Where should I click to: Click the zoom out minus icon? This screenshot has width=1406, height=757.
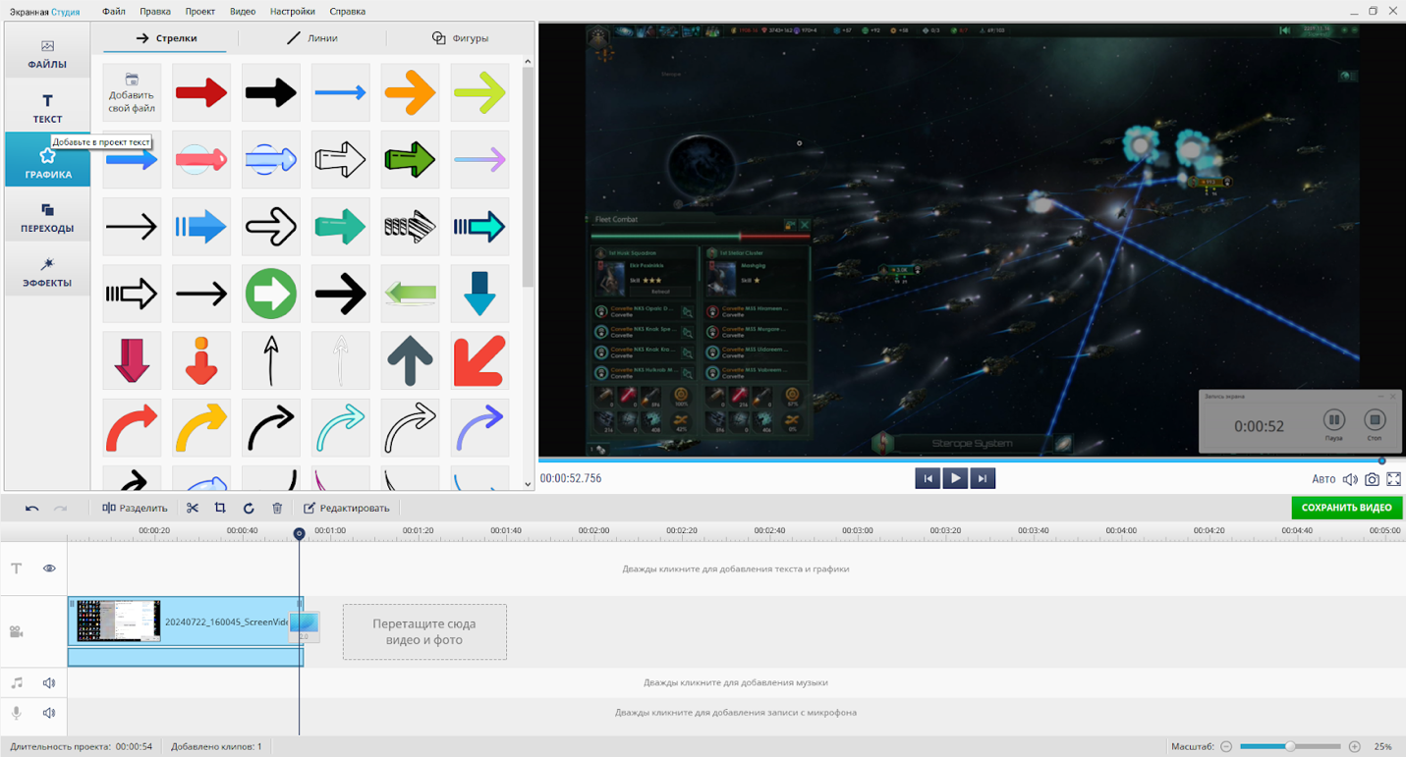[1226, 746]
